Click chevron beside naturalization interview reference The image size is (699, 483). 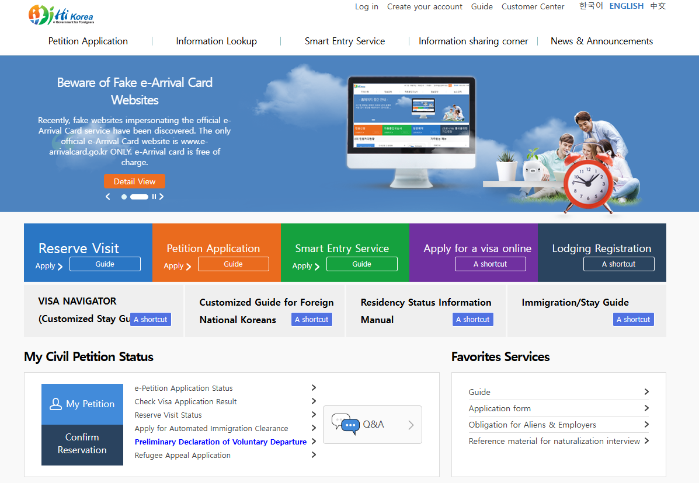[x=646, y=441]
